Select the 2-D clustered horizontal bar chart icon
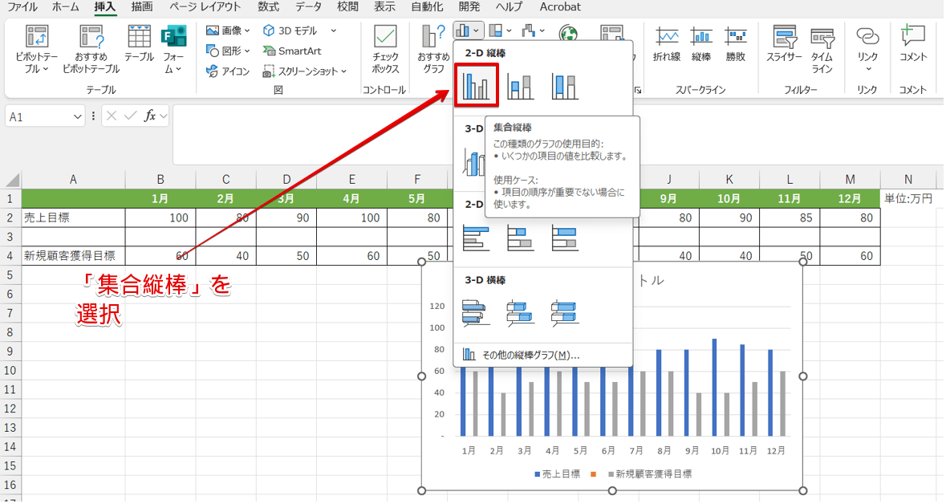The width and height of the screenshot is (946, 504). tap(477, 237)
